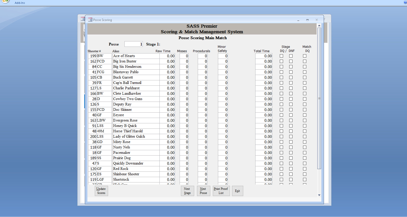Check Stage DQ for Pacemaker
This screenshot has height=217, width=407.
click(x=281, y=153)
